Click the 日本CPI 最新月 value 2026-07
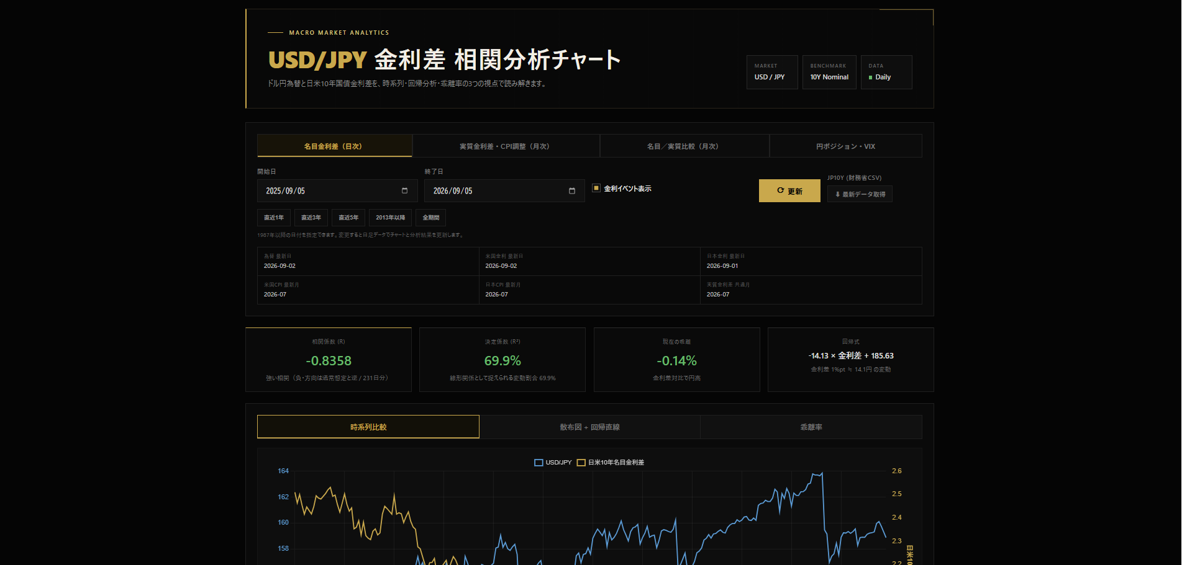Image resolution: width=1182 pixels, height=565 pixels. [496, 294]
